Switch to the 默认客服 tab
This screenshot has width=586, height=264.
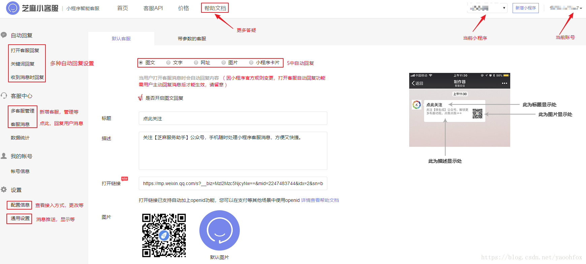[121, 39]
